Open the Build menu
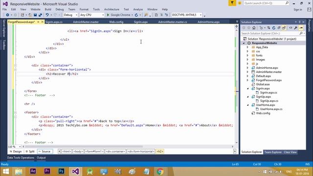The width and height of the screenshot is (313, 176). [48, 9]
